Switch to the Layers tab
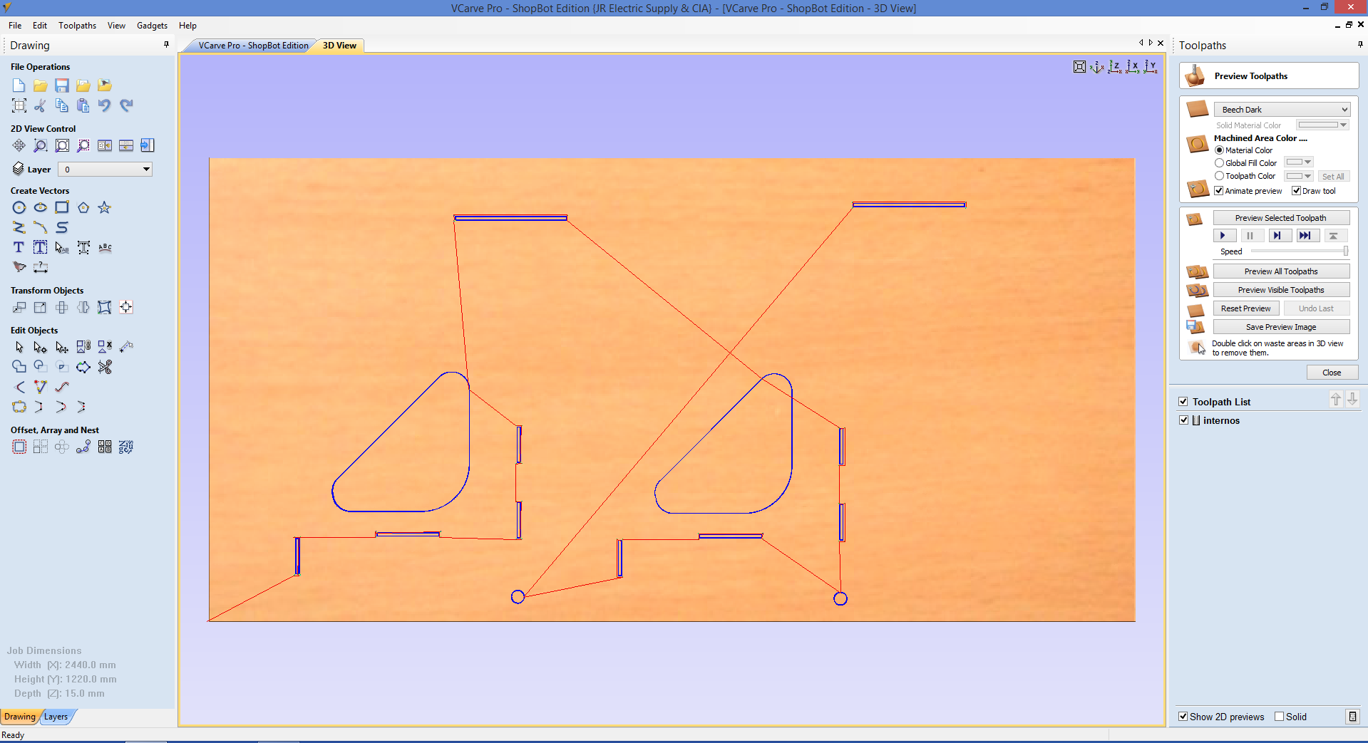Image resolution: width=1368 pixels, height=743 pixels. tap(56, 717)
